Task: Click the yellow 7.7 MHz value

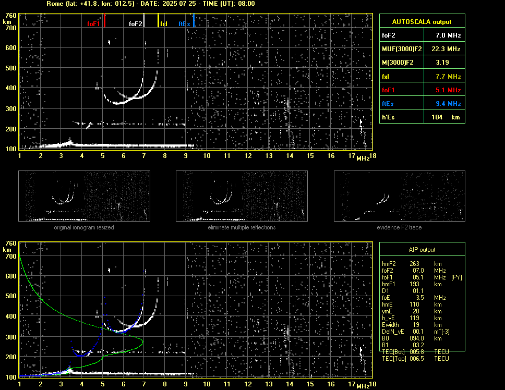Action: coord(448,77)
